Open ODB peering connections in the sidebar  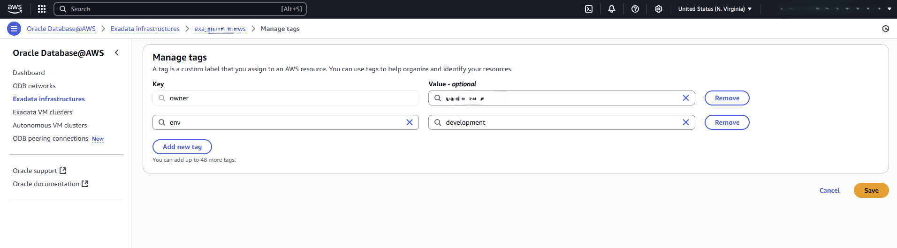click(x=50, y=138)
